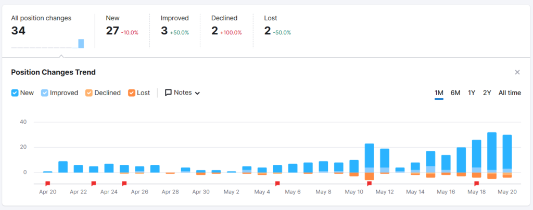Screen dimensions: 533x210
Task: Click the tallest bar at May 19
Action: pyautogui.click(x=491, y=151)
